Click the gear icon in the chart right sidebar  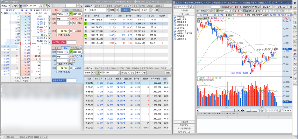pos(295,12)
